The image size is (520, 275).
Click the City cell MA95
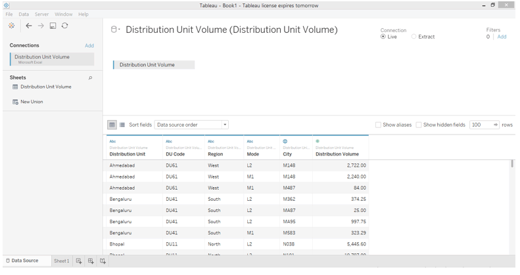click(x=296, y=222)
